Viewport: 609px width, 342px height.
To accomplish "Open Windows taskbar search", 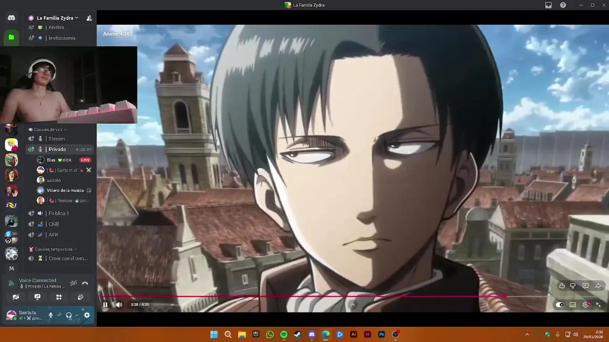I will 228,334.
